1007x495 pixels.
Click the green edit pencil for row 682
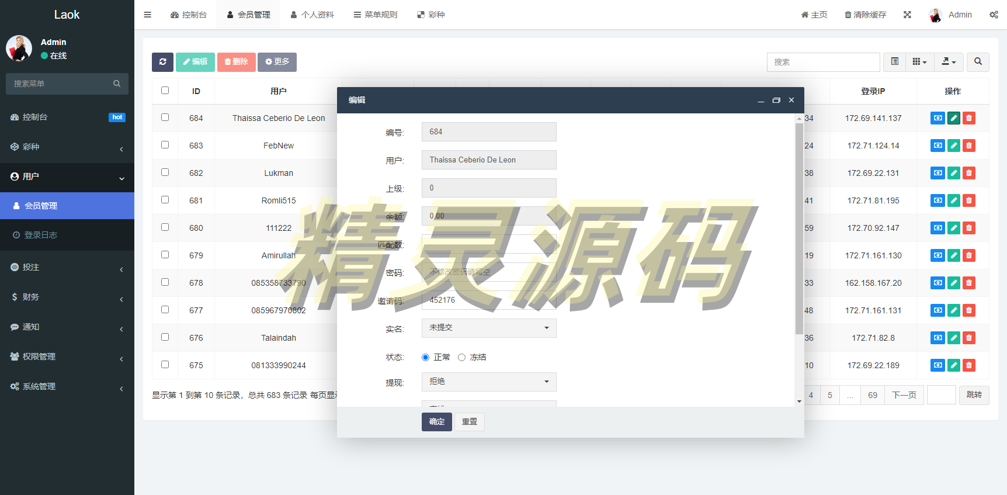coord(953,173)
